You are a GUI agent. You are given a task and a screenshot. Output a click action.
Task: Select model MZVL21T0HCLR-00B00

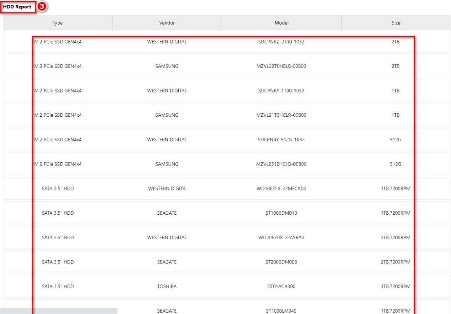pyautogui.click(x=281, y=115)
